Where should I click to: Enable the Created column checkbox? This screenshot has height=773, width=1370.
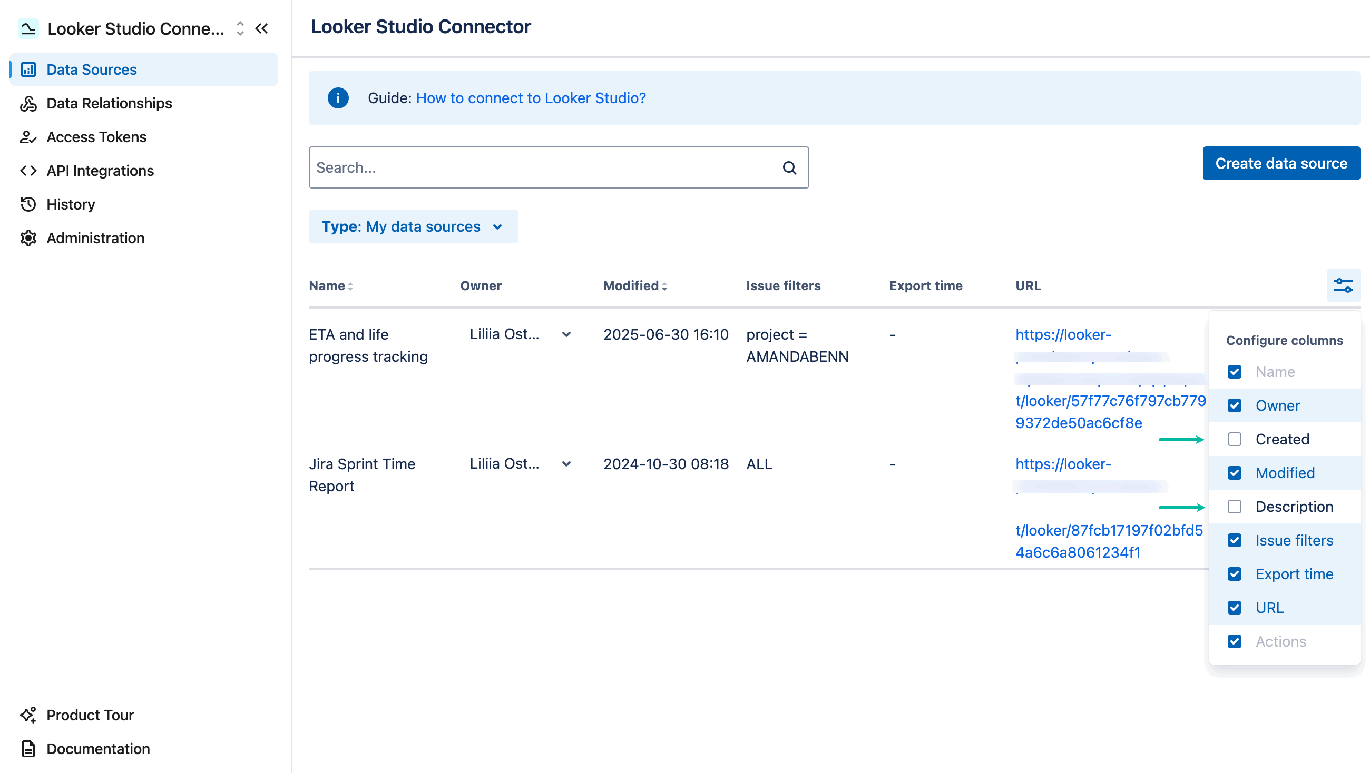1235,439
